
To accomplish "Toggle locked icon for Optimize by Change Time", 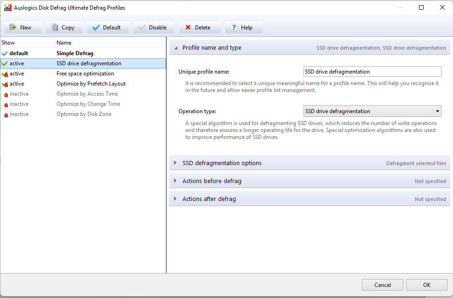I will 5,104.
